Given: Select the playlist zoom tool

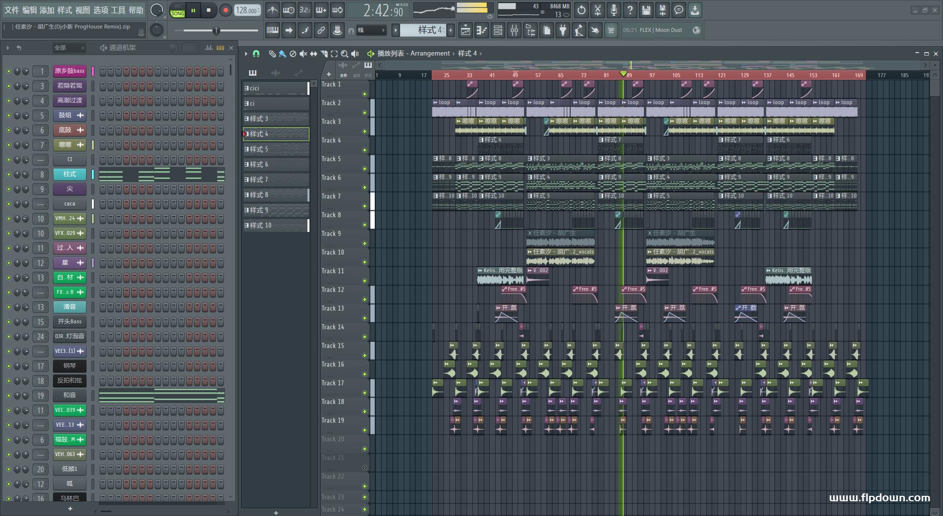Looking at the screenshot, I should click(344, 54).
